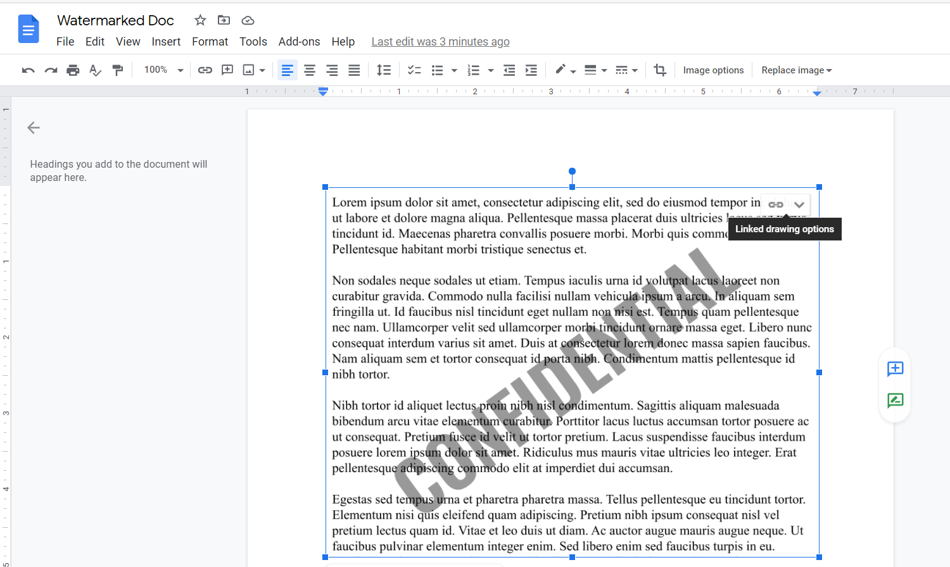950x567 pixels.
Task: Toggle center align
Action: coord(310,70)
